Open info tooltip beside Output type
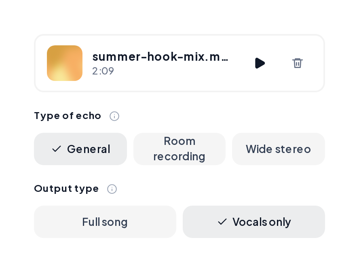Viewport: 359px width, 272px height. coord(112,189)
